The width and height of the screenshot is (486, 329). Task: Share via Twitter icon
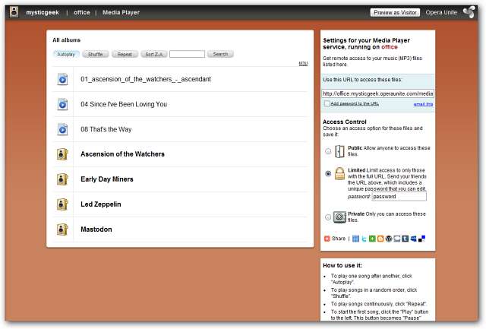[x=364, y=239]
